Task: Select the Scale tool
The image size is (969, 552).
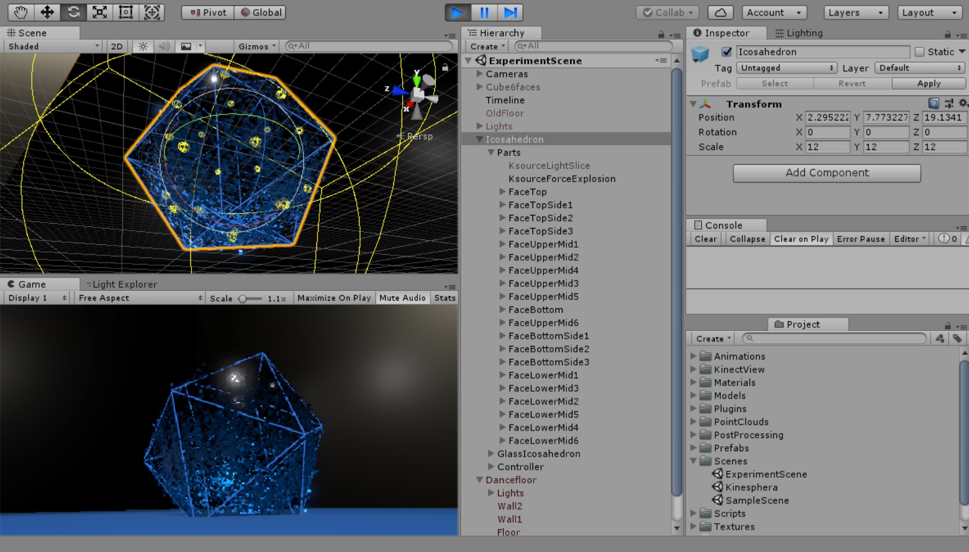Action: click(x=100, y=12)
